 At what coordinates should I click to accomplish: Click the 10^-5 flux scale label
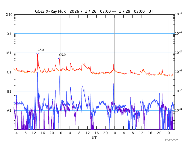coord(179,52)
